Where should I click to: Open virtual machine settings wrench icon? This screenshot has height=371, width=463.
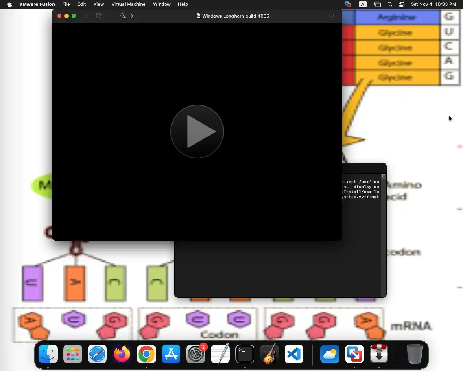[123, 16]
